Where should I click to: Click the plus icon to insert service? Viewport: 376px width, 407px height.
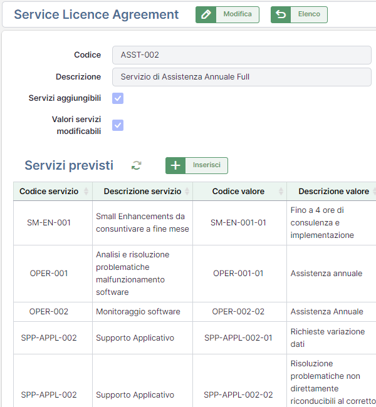pyautogui.click(x=175, y=165)
